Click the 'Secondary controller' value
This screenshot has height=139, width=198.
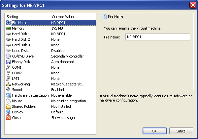[x=68, y=56]
